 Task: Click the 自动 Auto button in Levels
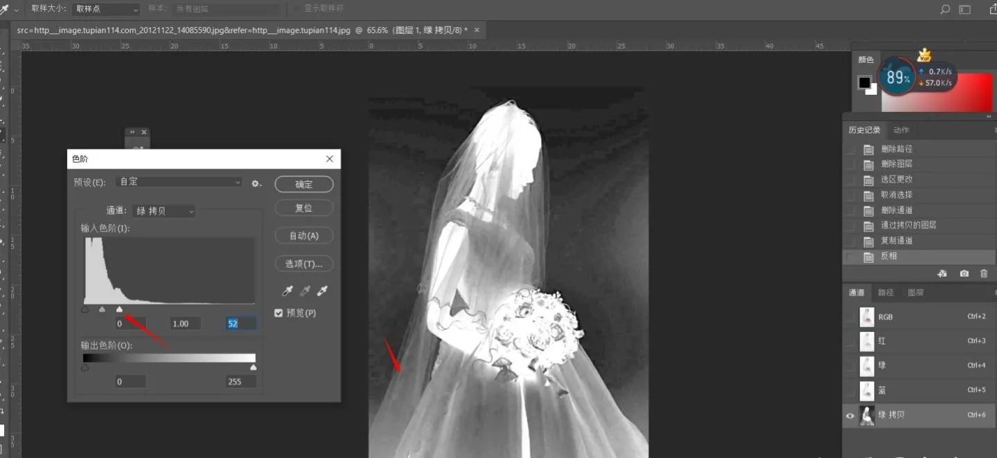click(303, 235)
